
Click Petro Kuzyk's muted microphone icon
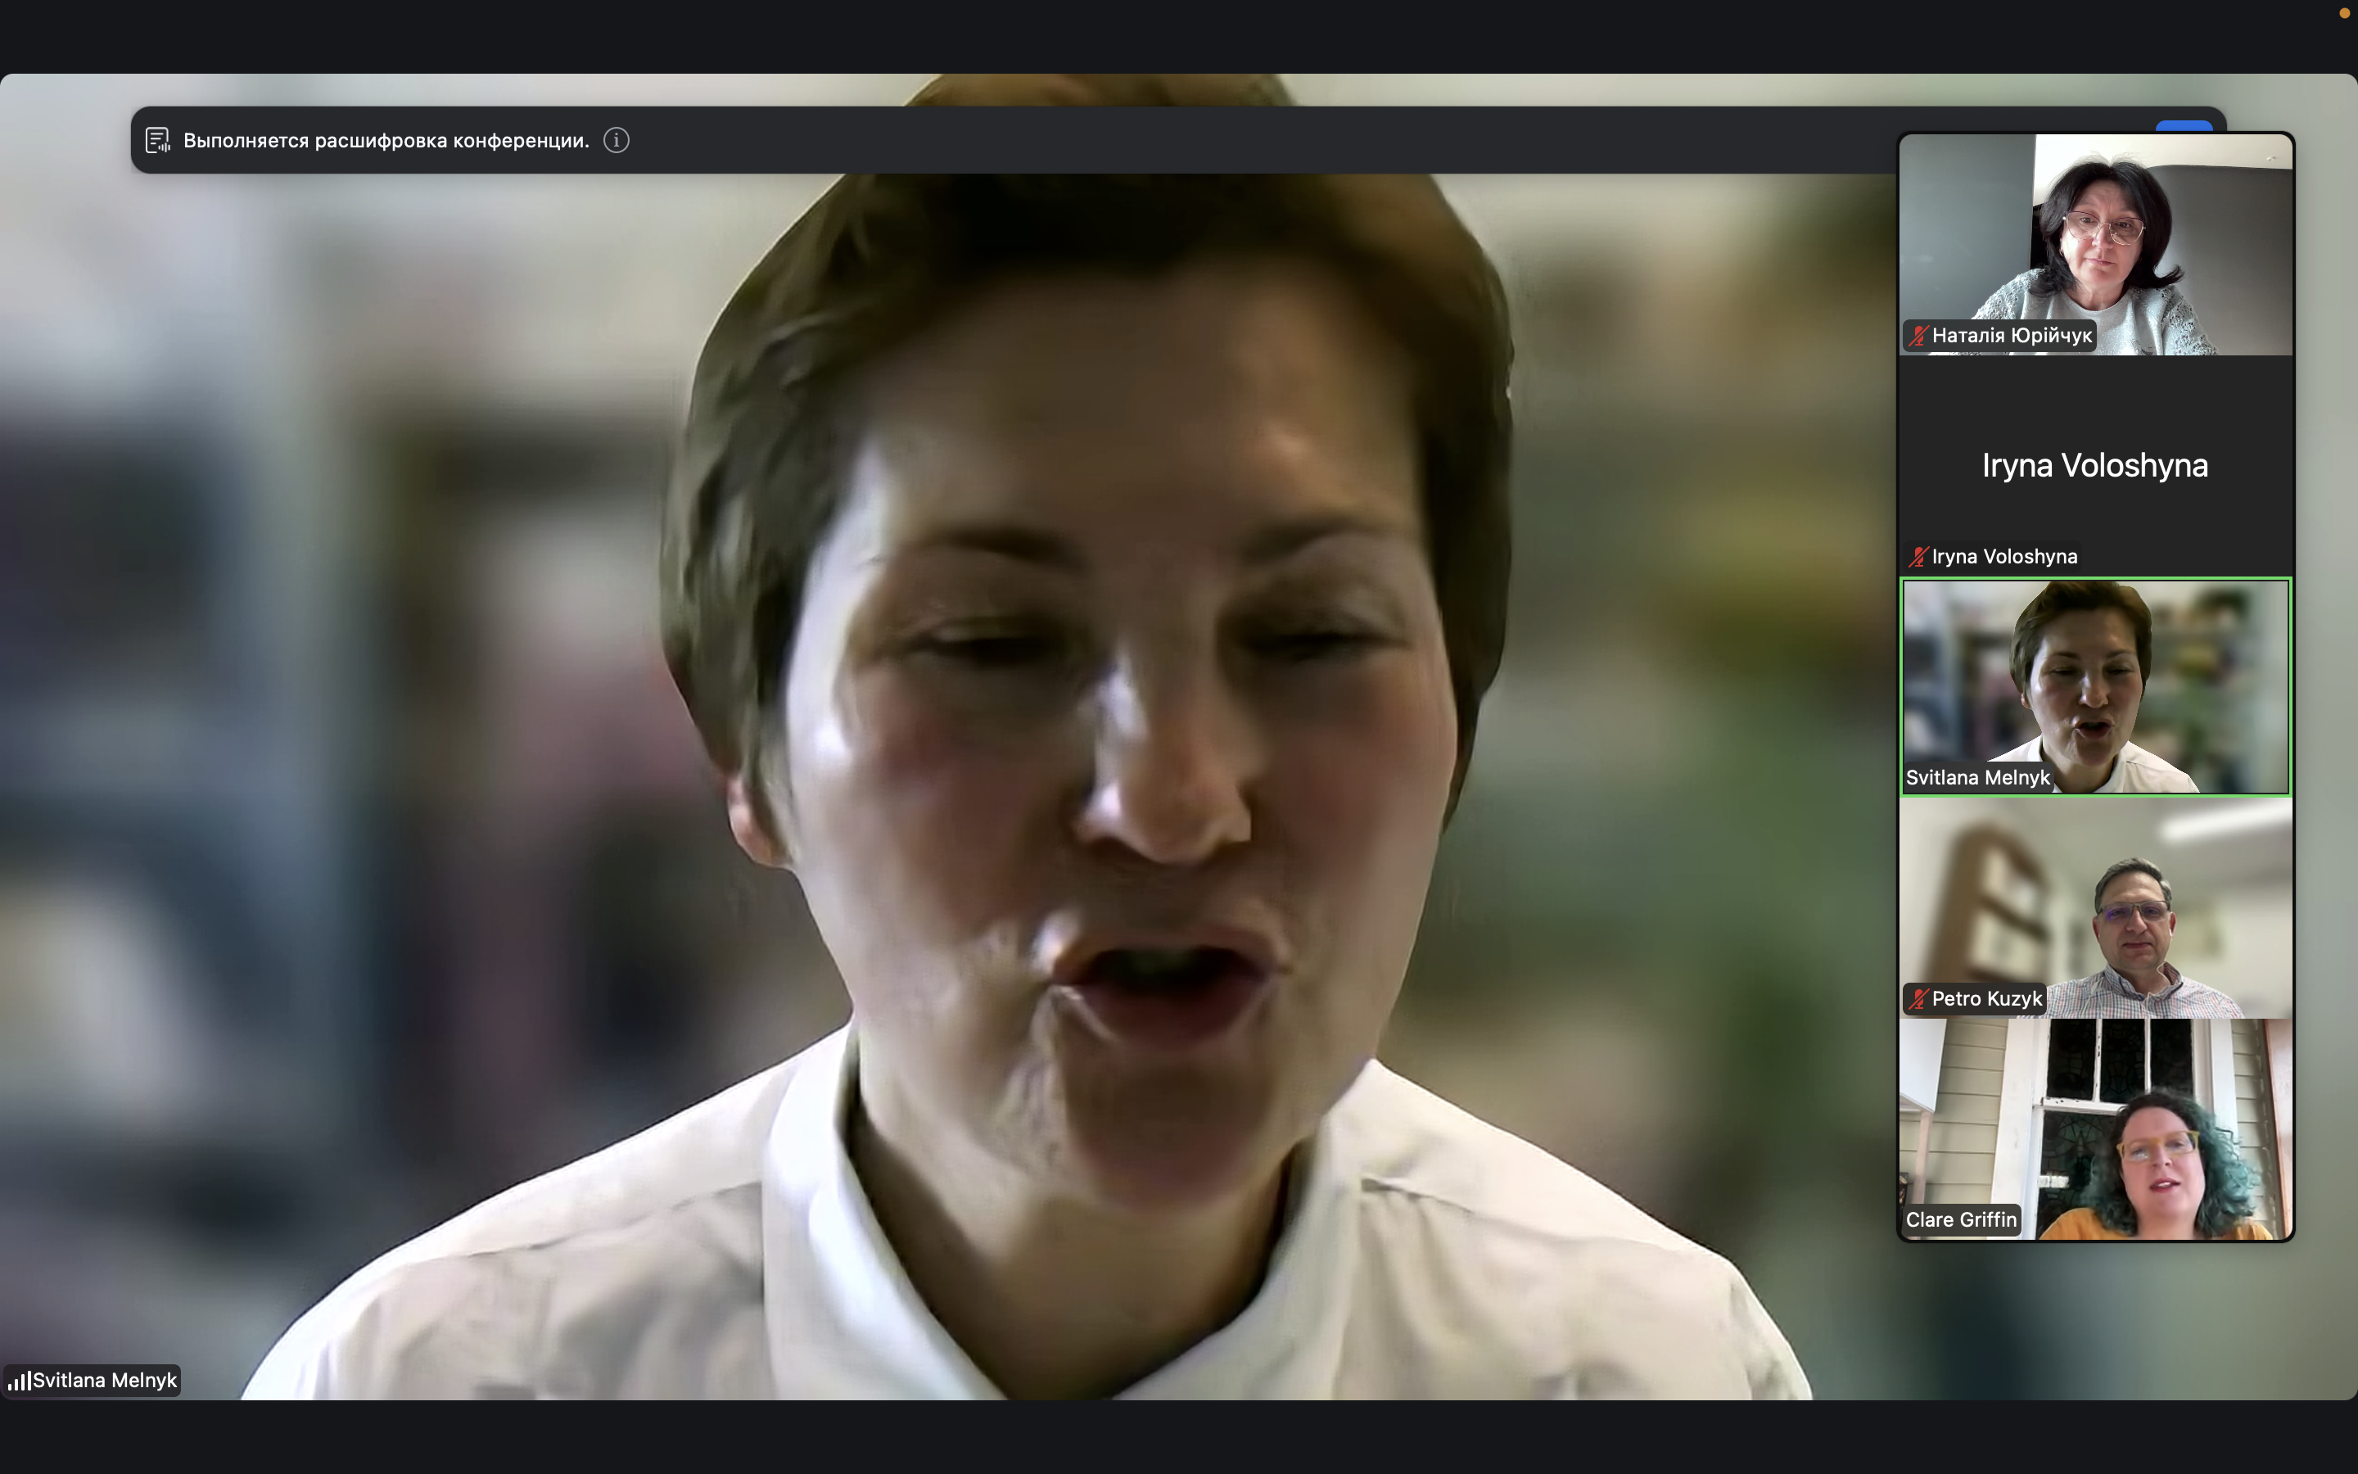[1918, 999]
